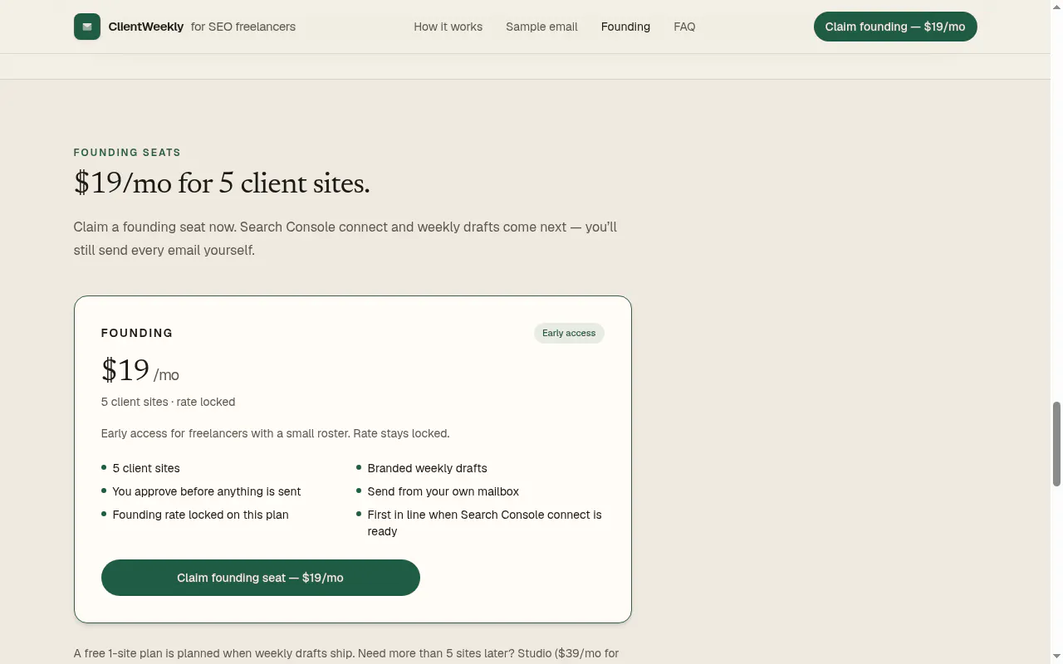Click 'You approve before anything is sent'

pyautogui.click(x=207, y=491)
